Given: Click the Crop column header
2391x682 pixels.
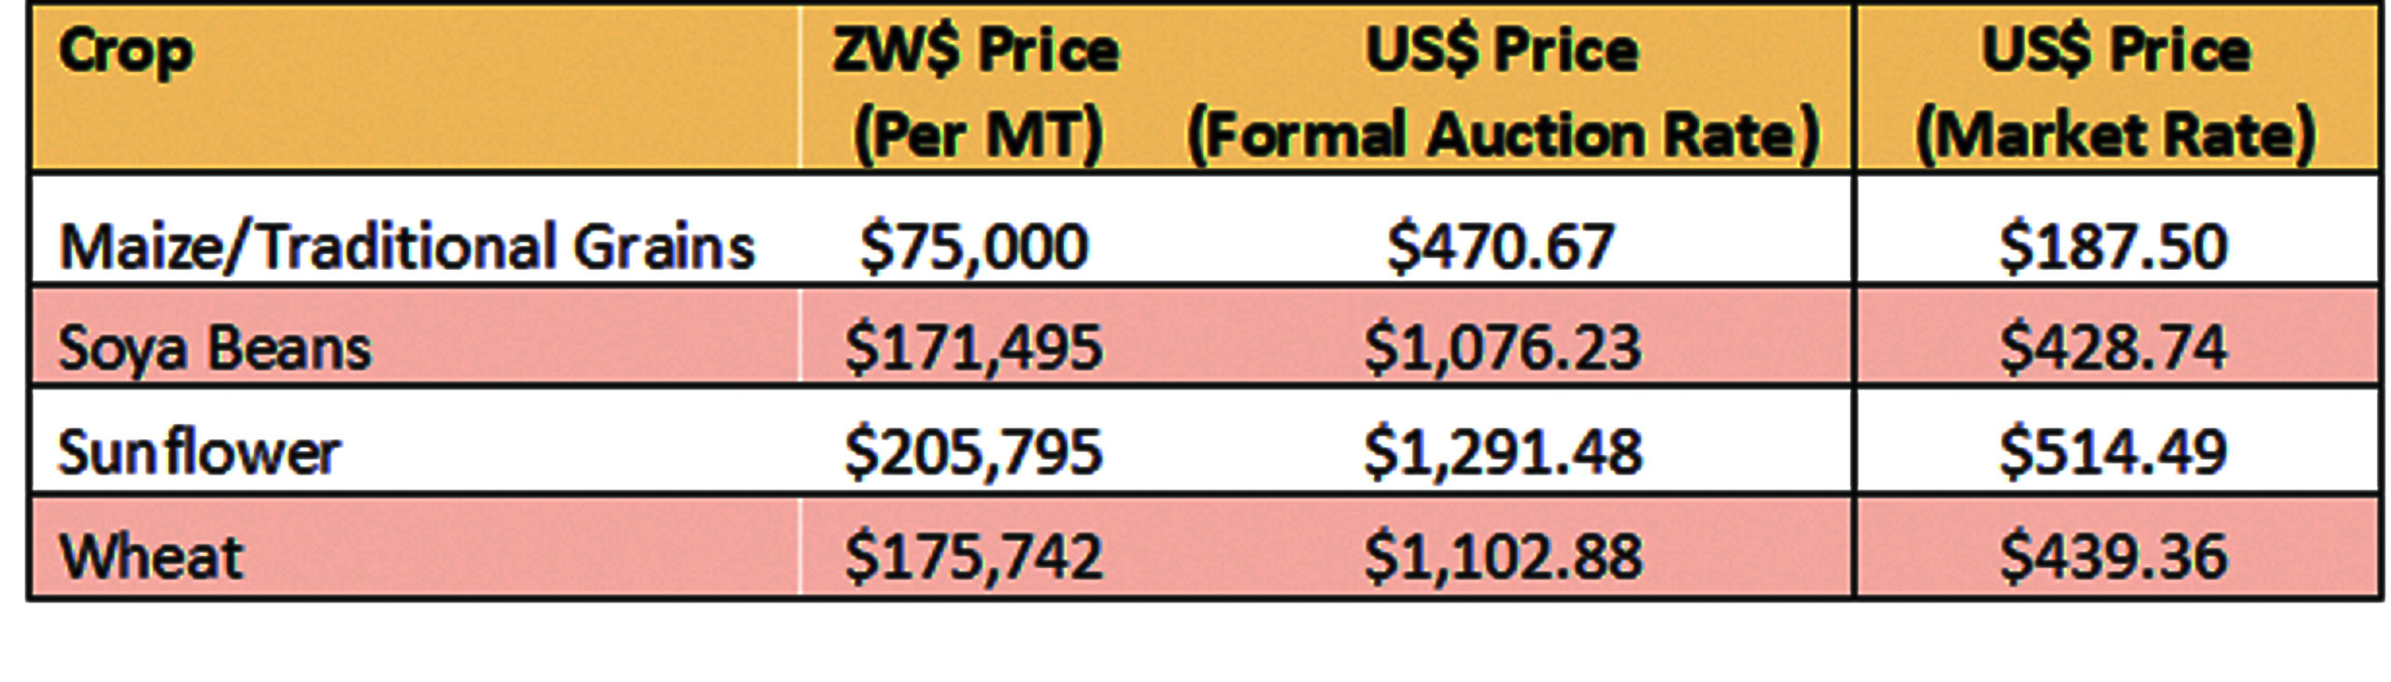Looking at the screenshot, I should [126, 52].
